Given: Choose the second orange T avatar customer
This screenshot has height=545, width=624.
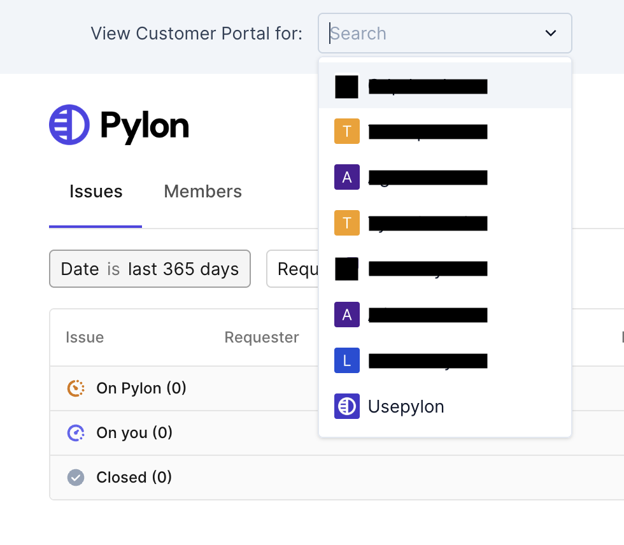Looking at the screenshot, I should [x=411, y=223].
